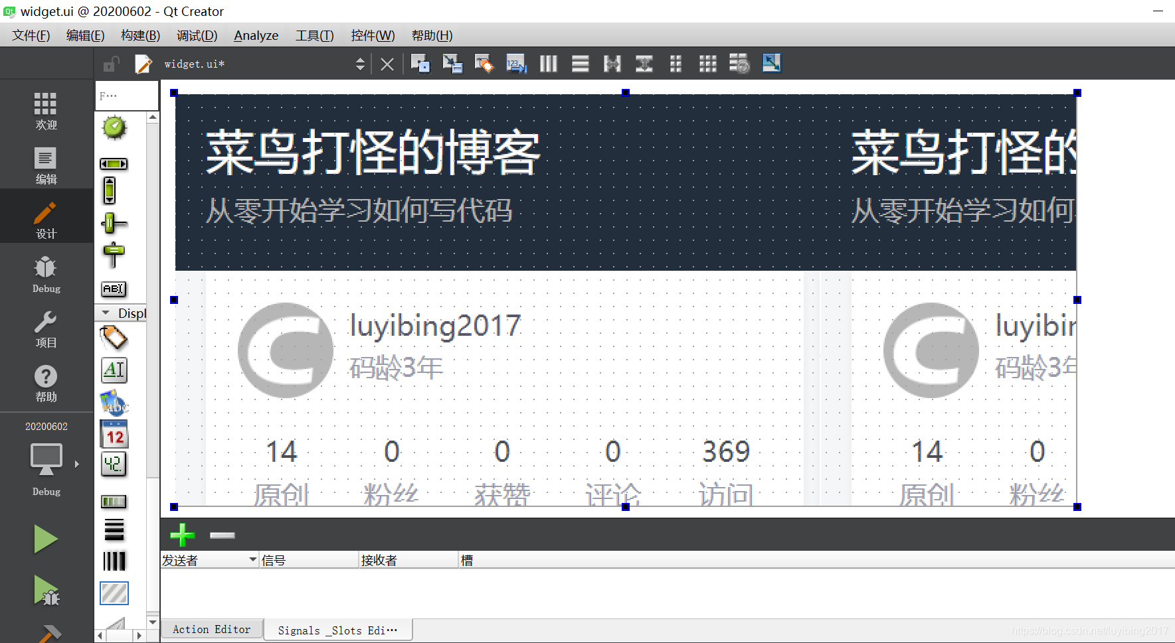Screen dimensions: 1175x643
Task: Pick the Vertical Slider widget
Action: [114, 255]
